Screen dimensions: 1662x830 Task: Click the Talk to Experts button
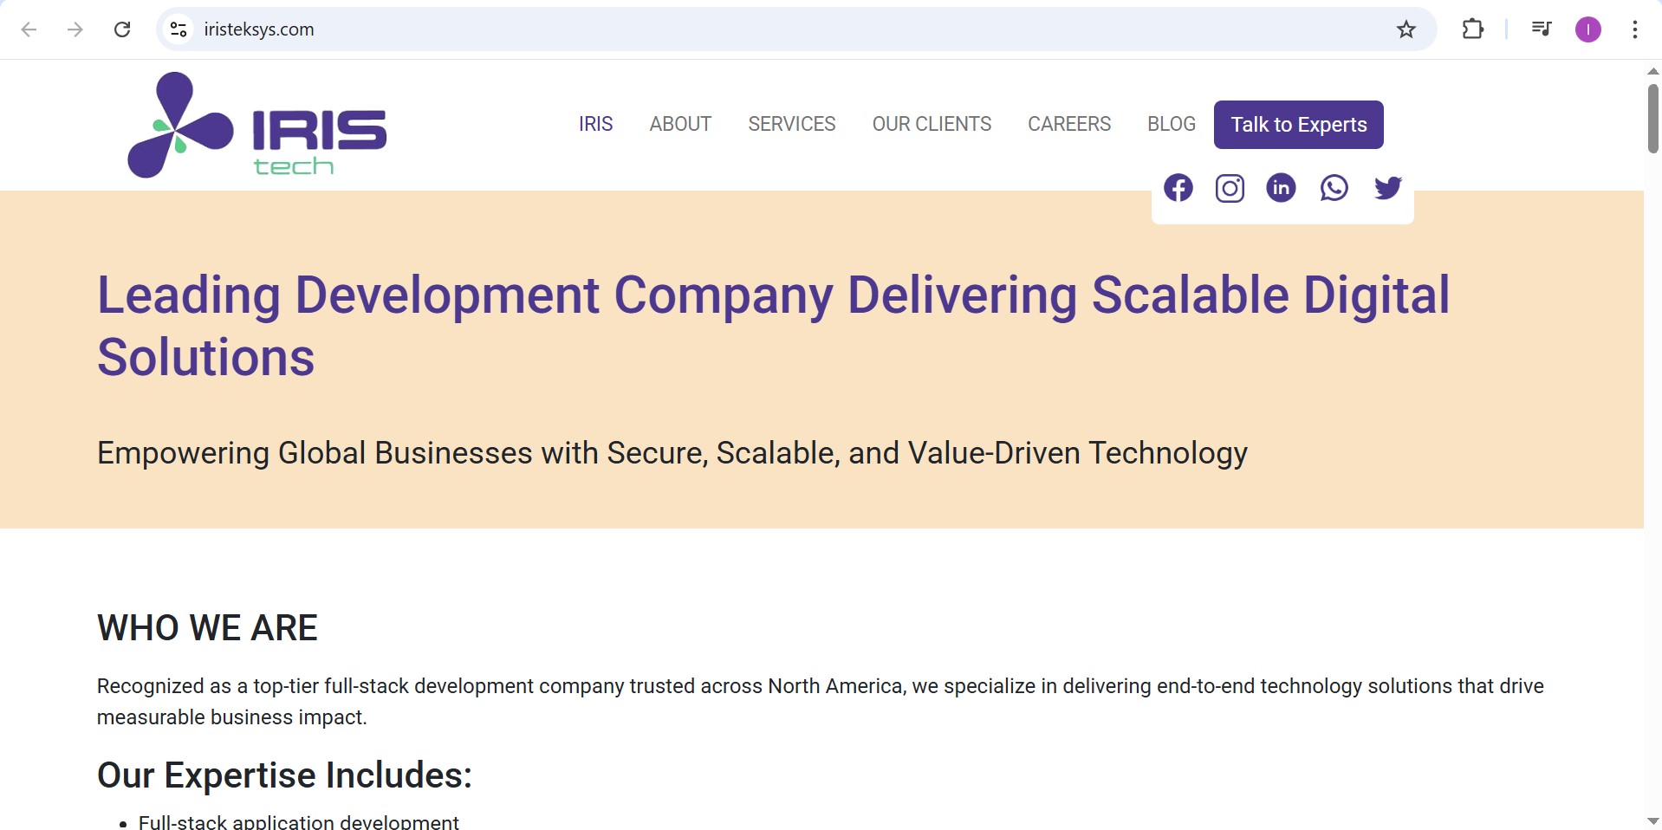1298,125
